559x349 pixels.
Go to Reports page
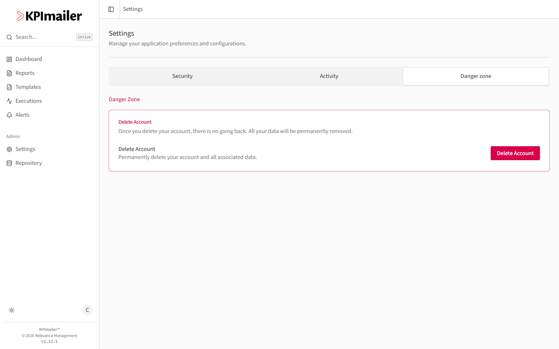(x=49, y=73)
